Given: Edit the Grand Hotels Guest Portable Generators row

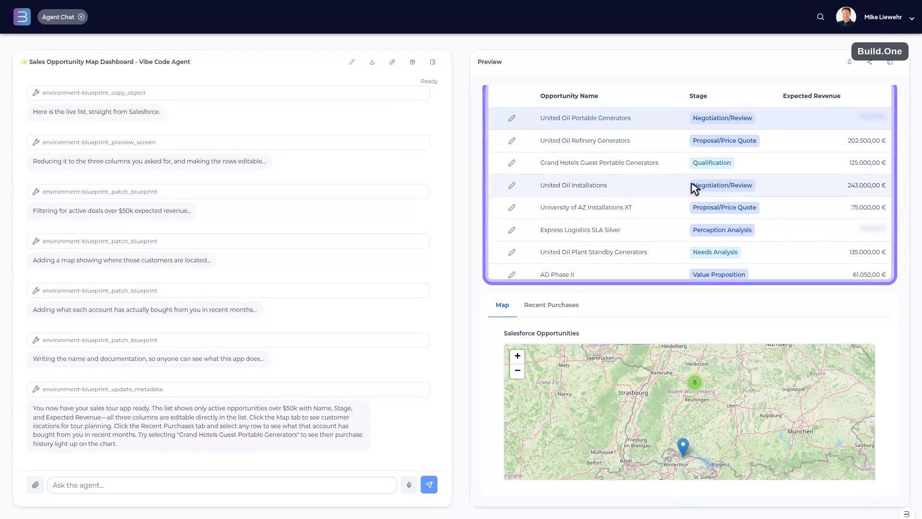Looking at the screenshot, I should (512, 163).
